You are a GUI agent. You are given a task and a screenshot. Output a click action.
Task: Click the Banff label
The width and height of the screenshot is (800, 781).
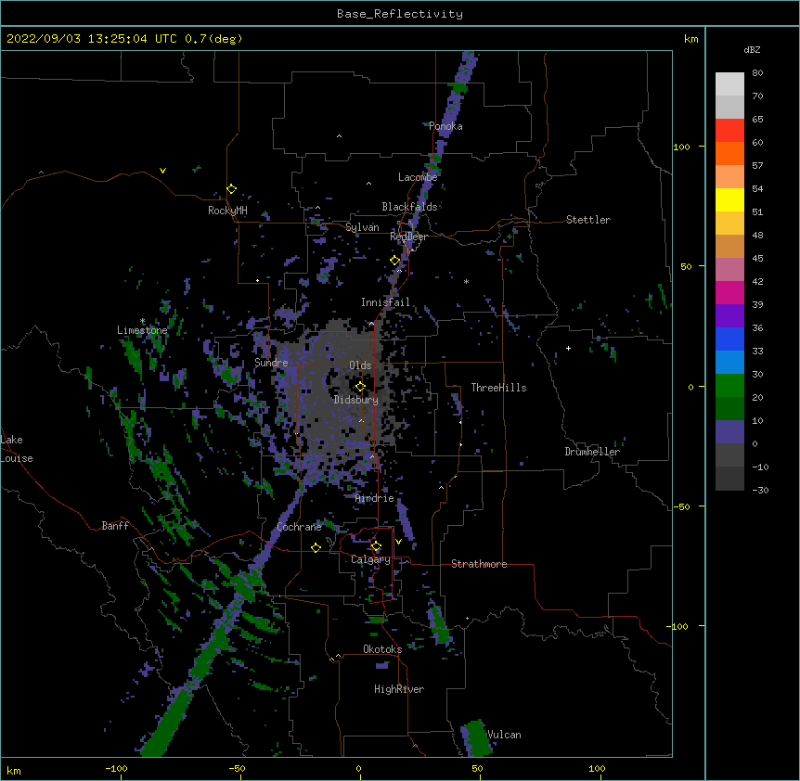point(115,526)
